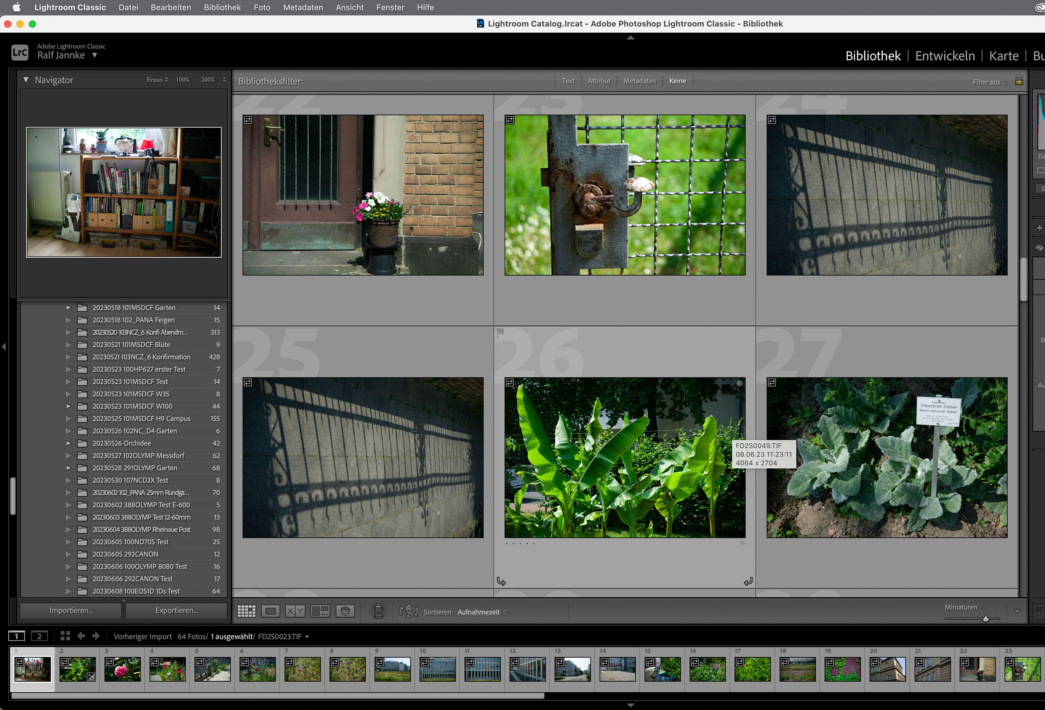Viewport: 1045px width, 710px height.
Task: Expand the 20230526 Orchidee folder
Action: point(68,443)
